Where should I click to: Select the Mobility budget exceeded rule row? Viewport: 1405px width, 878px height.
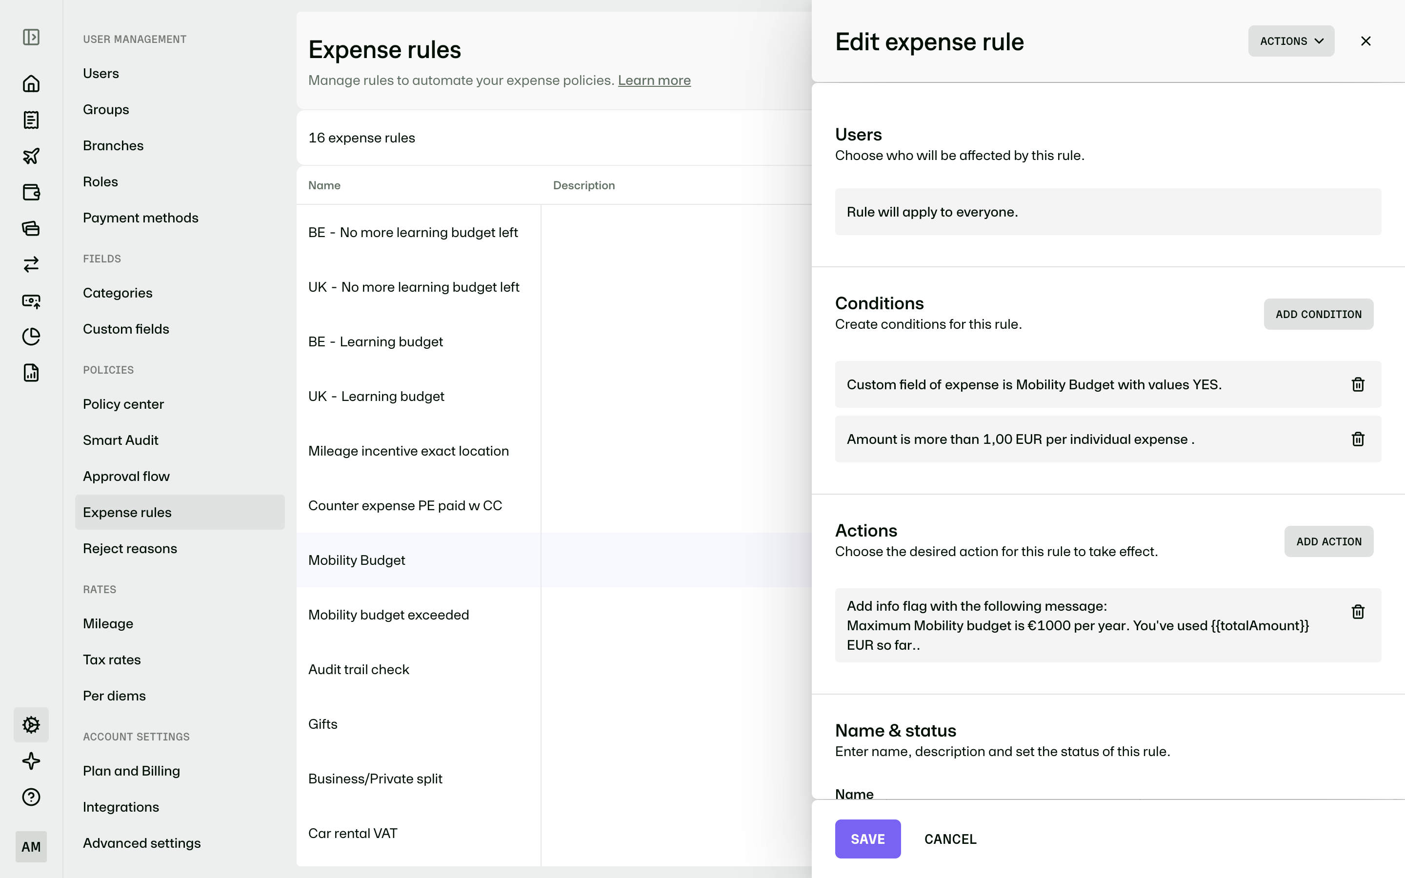coord(554,615)
